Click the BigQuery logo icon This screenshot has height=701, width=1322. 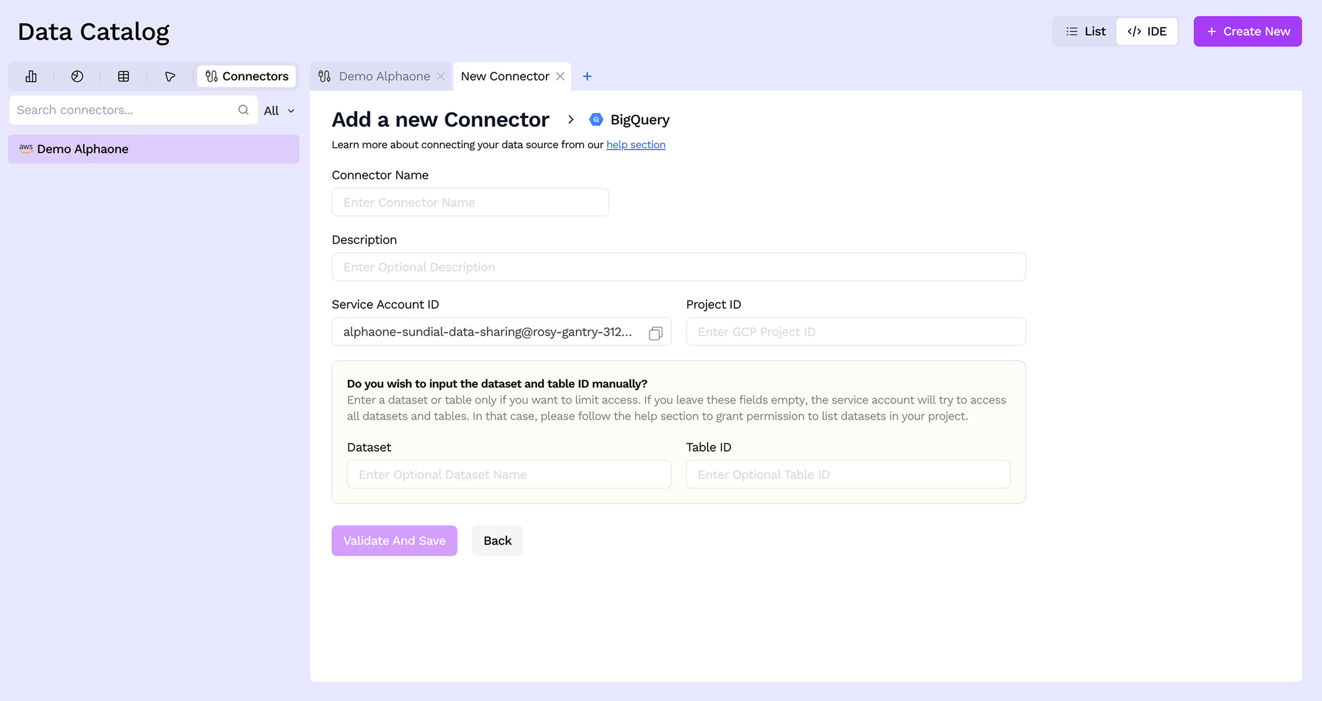tap(596, 119)
